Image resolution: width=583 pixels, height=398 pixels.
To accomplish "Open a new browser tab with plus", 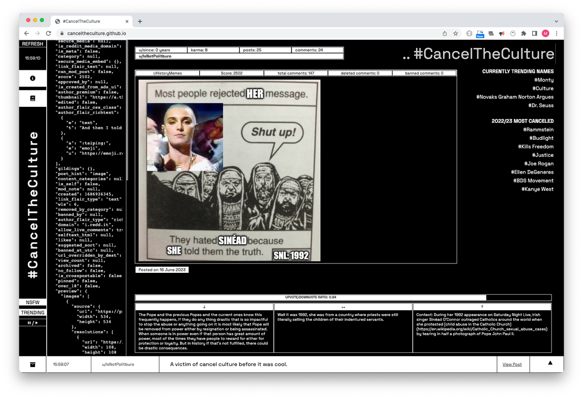I will click(x=140, y=21).
